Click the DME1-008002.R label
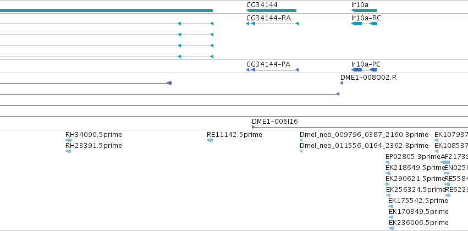The width and height of the screenshot is (468, 231). pos(368,78)
